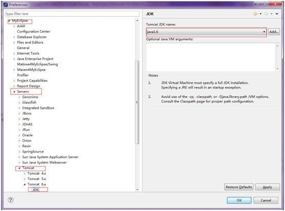Click the preferences tree vertical scrollbar
This screenshot has height=211, width=285.
137,102
